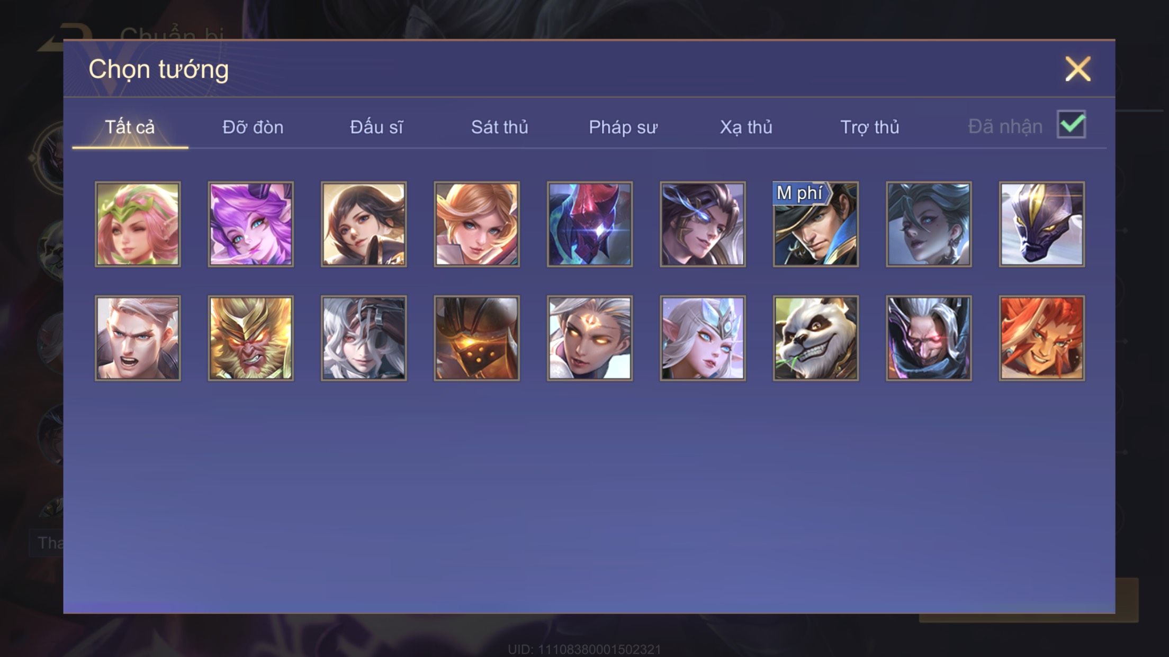Select the pink-haired elf hero portrait
This screenshot has width=1169, height=657.
pos(138,224)
